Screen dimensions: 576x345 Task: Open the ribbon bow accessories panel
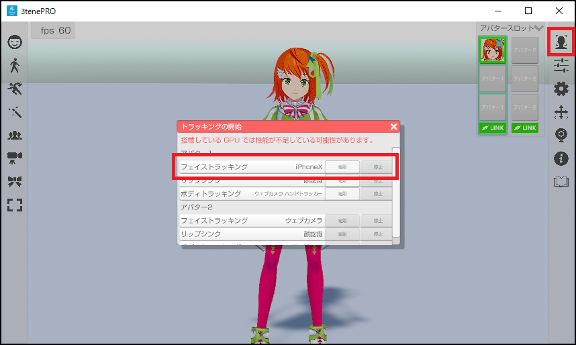[15, 181]
